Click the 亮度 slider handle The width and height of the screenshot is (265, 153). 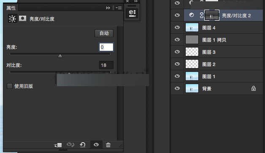60,56
